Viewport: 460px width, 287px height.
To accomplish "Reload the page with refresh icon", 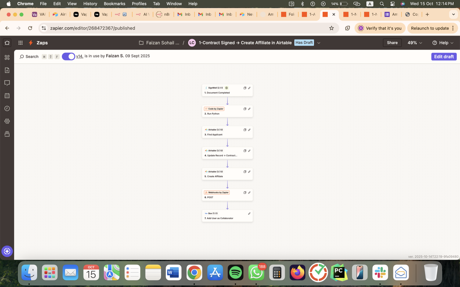I will 30,28.
